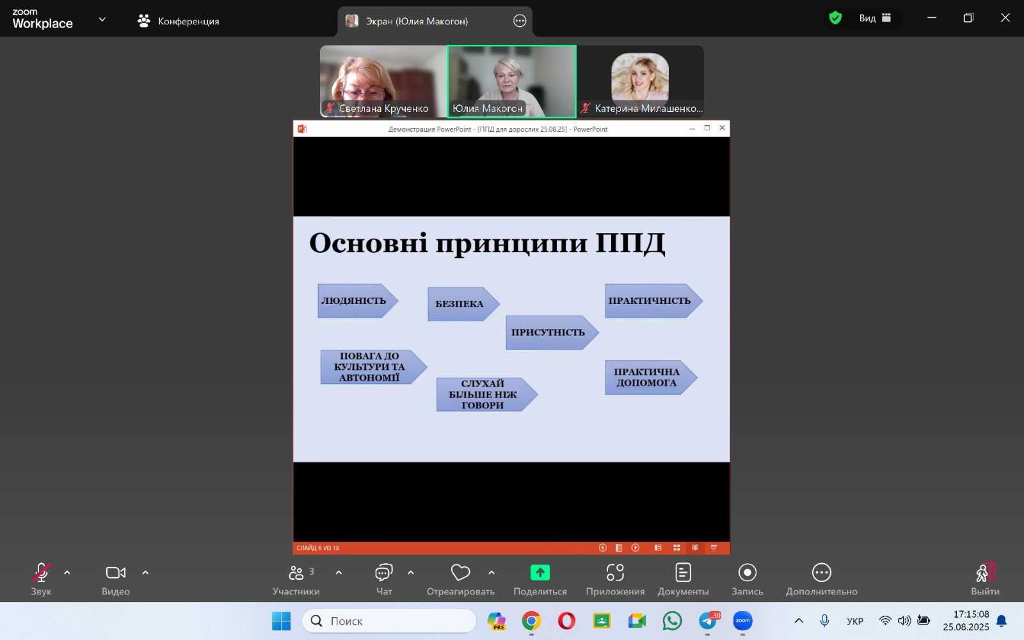Open the Zoom Workplace dropdown chevron
This screenshot has height=640, width=1024.
click(102, 19)
